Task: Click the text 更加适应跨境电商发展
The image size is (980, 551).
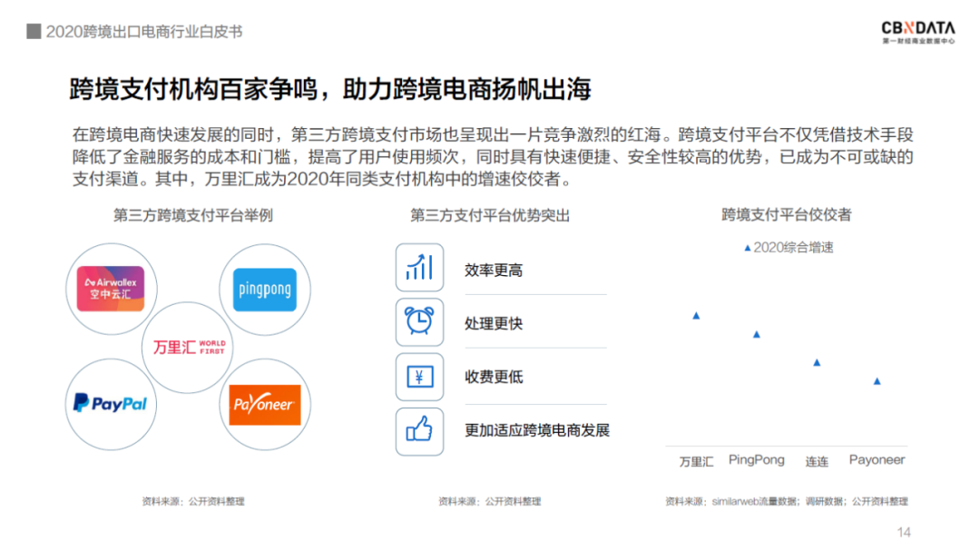Action: point(537,430)
